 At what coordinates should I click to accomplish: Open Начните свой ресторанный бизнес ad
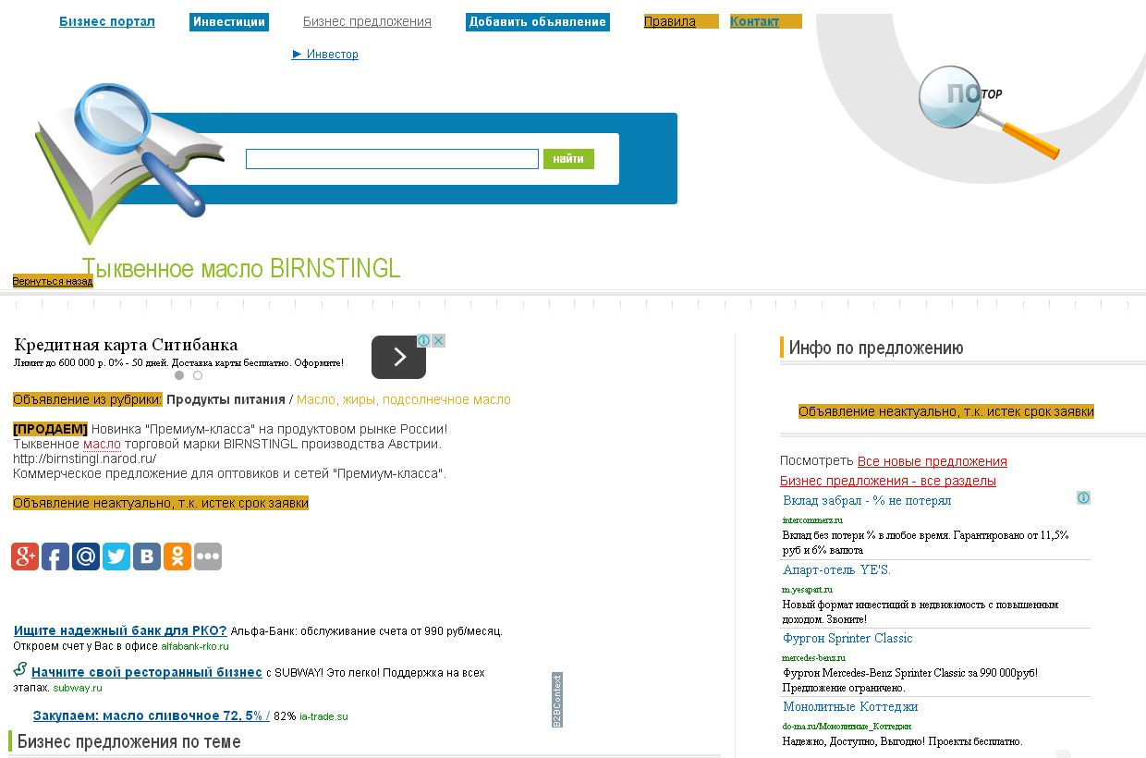[147, 672]
